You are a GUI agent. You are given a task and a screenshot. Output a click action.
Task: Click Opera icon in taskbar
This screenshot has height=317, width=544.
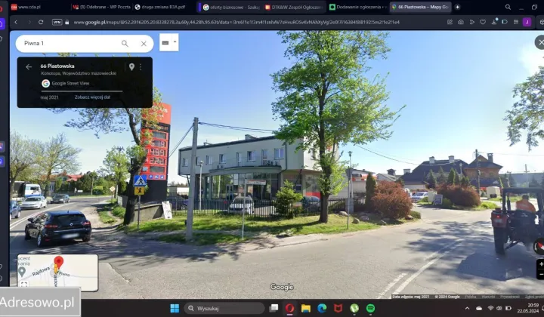pyautogui.click(x=289, y=309)
